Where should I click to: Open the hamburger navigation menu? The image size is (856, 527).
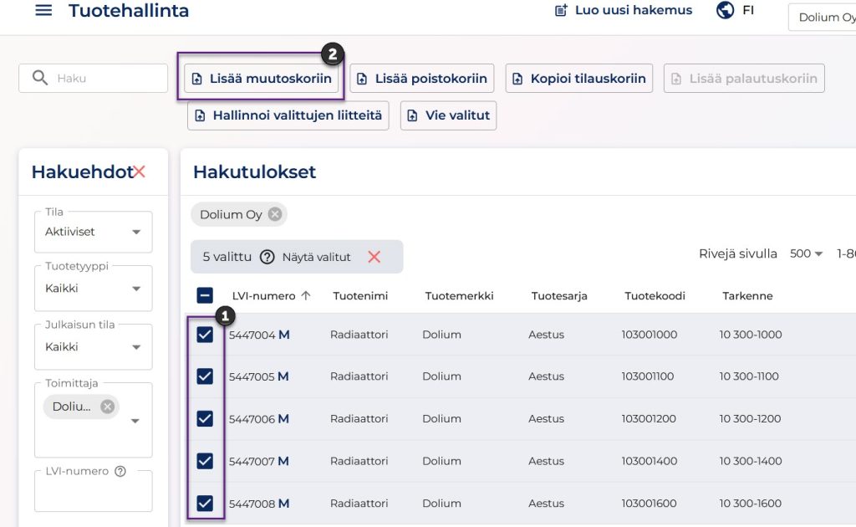click(43, 11)
